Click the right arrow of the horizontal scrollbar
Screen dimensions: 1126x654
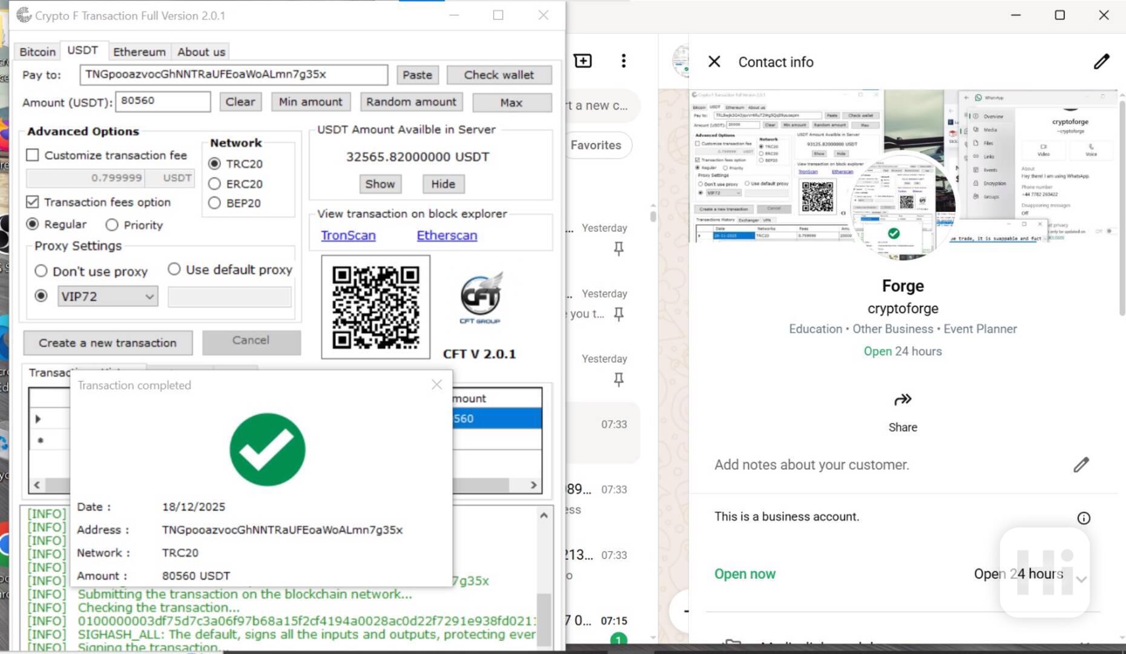(x=533, y=485)
